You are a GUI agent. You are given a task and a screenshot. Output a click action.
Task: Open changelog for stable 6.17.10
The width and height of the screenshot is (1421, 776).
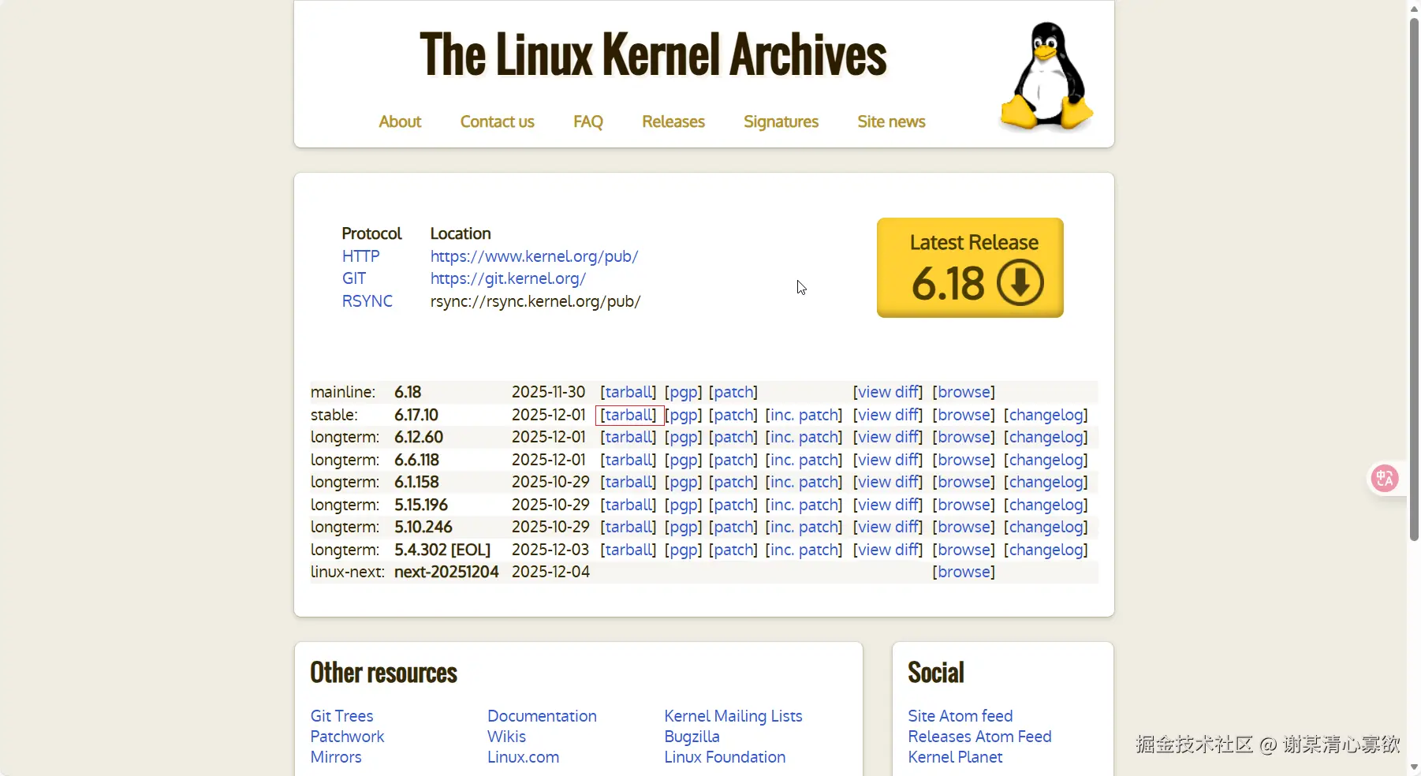1046,415
